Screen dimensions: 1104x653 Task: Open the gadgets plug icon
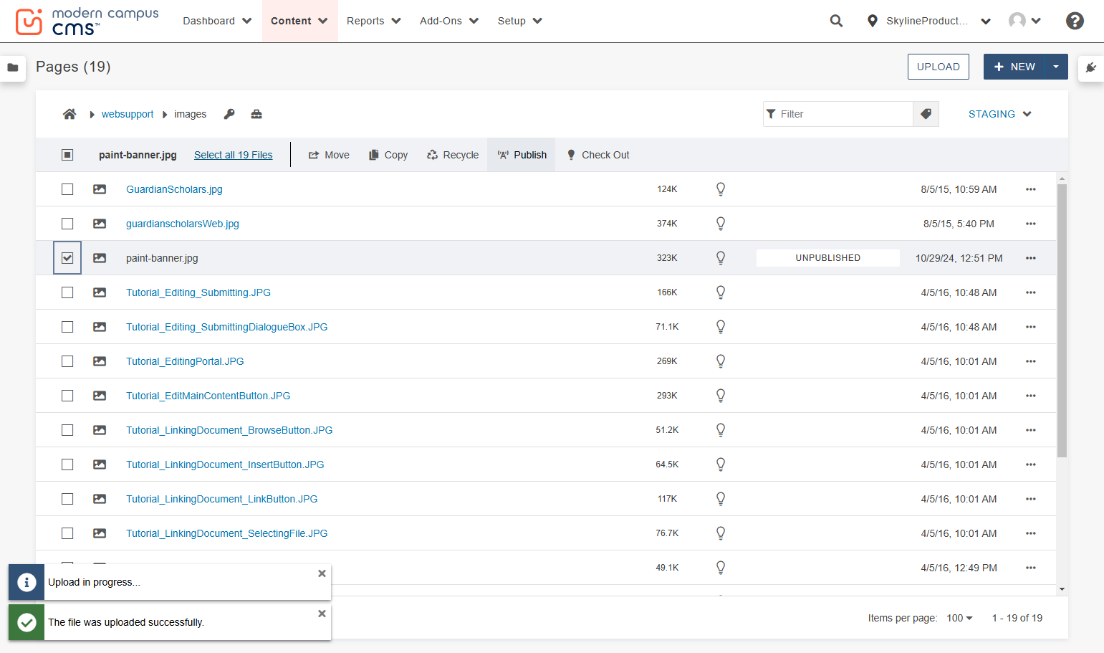tap(1091, 67)
